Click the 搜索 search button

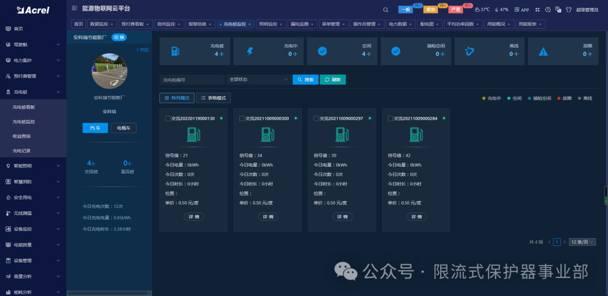click(306, 80)
